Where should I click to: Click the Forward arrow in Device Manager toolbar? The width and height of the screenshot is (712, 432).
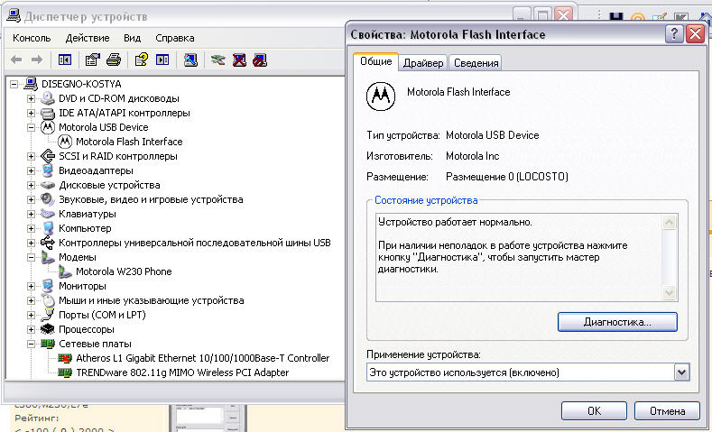(37, 60)
